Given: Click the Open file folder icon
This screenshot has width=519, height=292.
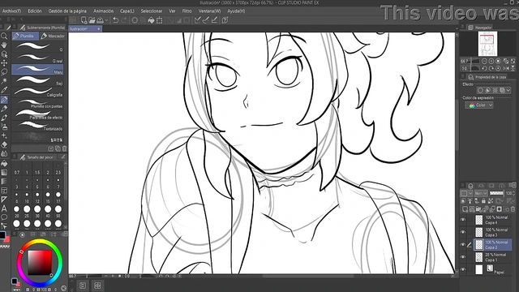Looking at the screenshot, I should [92, 20].
